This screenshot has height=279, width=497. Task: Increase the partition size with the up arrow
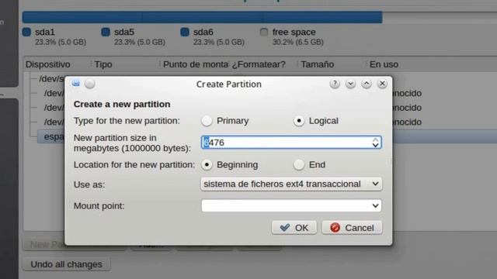[376, 139]
